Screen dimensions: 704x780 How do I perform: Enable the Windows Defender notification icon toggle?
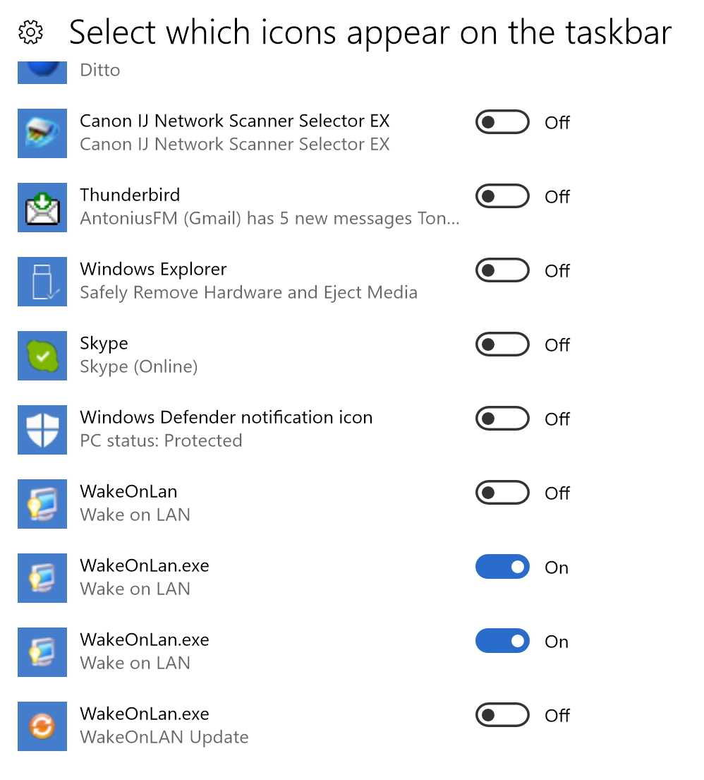pos(502,419)
